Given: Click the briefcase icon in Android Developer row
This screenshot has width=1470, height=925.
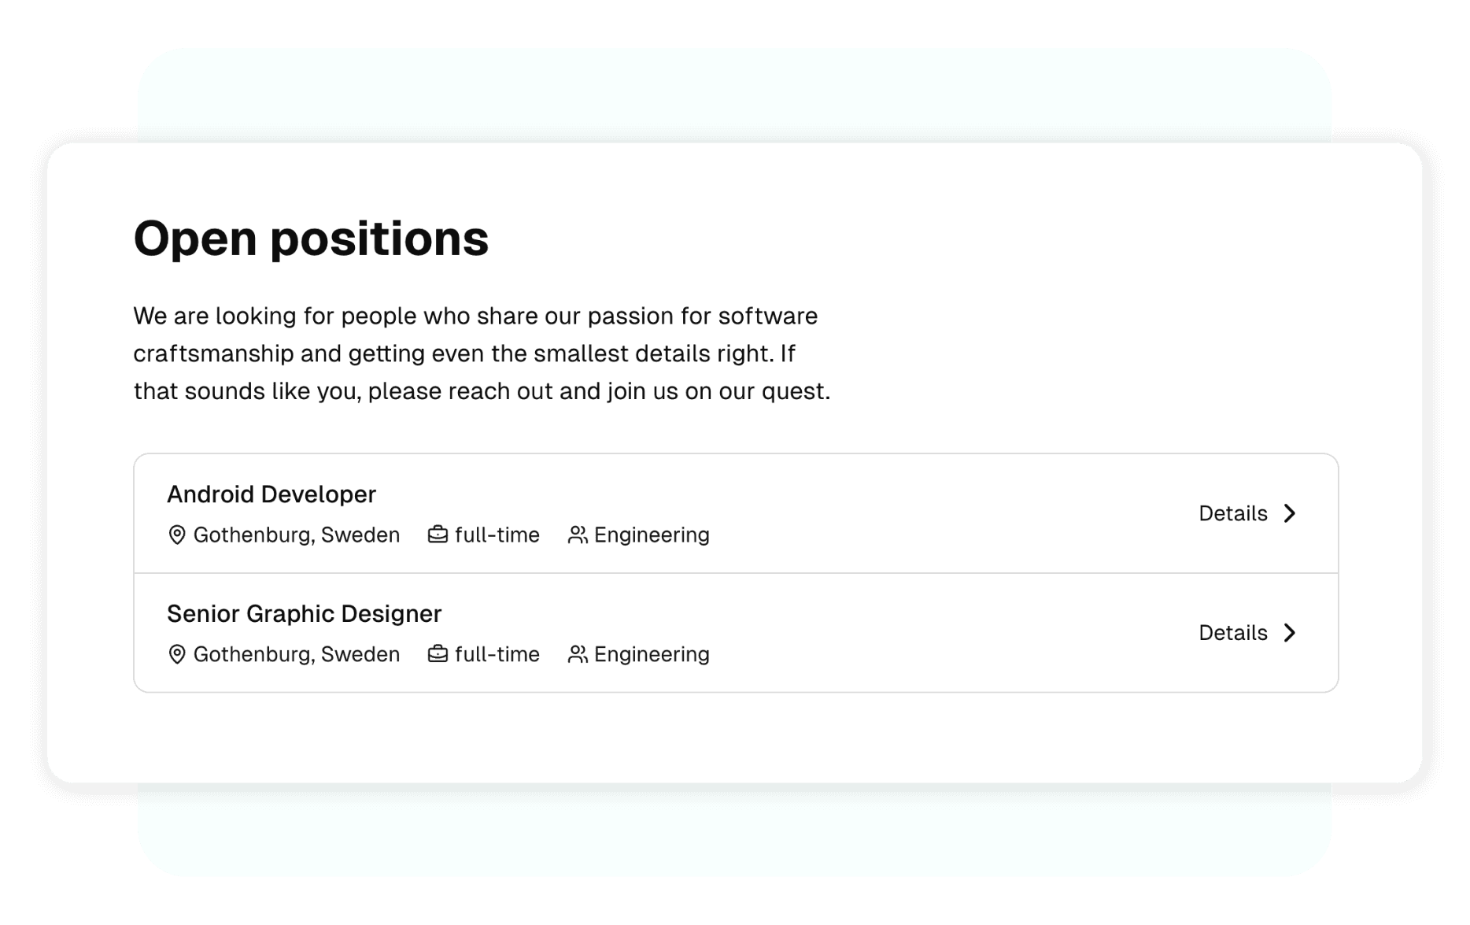Looking at the screenshot, I should pos(438,535).
